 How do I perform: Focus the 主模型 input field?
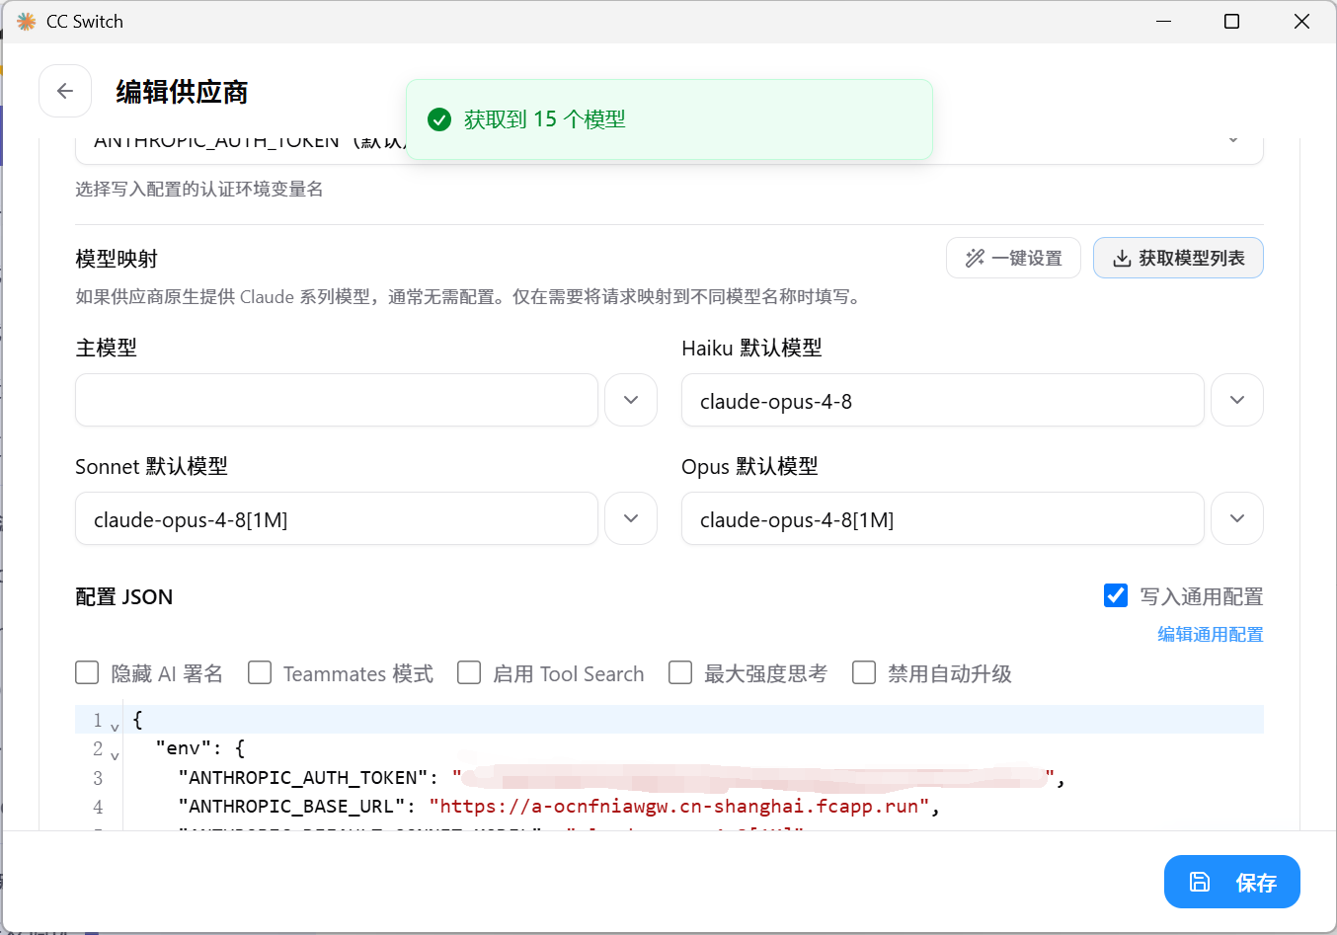(337, 400)
